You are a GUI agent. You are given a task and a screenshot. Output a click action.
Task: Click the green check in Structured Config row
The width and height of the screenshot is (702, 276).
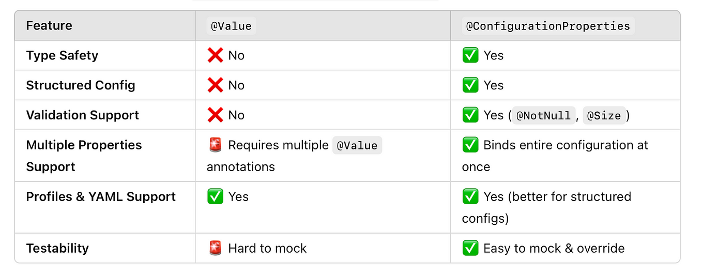pyautogui.click(x=470, y=85)
